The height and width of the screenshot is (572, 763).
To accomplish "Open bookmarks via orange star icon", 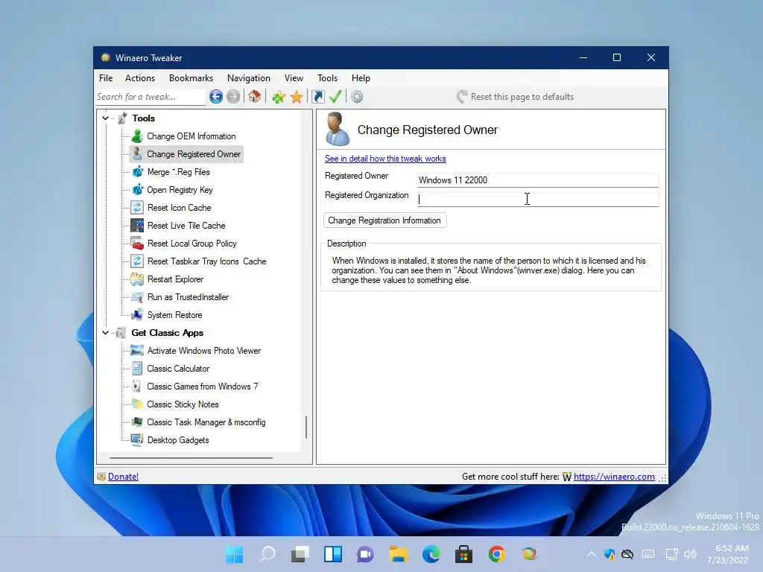I will (297, 98).
